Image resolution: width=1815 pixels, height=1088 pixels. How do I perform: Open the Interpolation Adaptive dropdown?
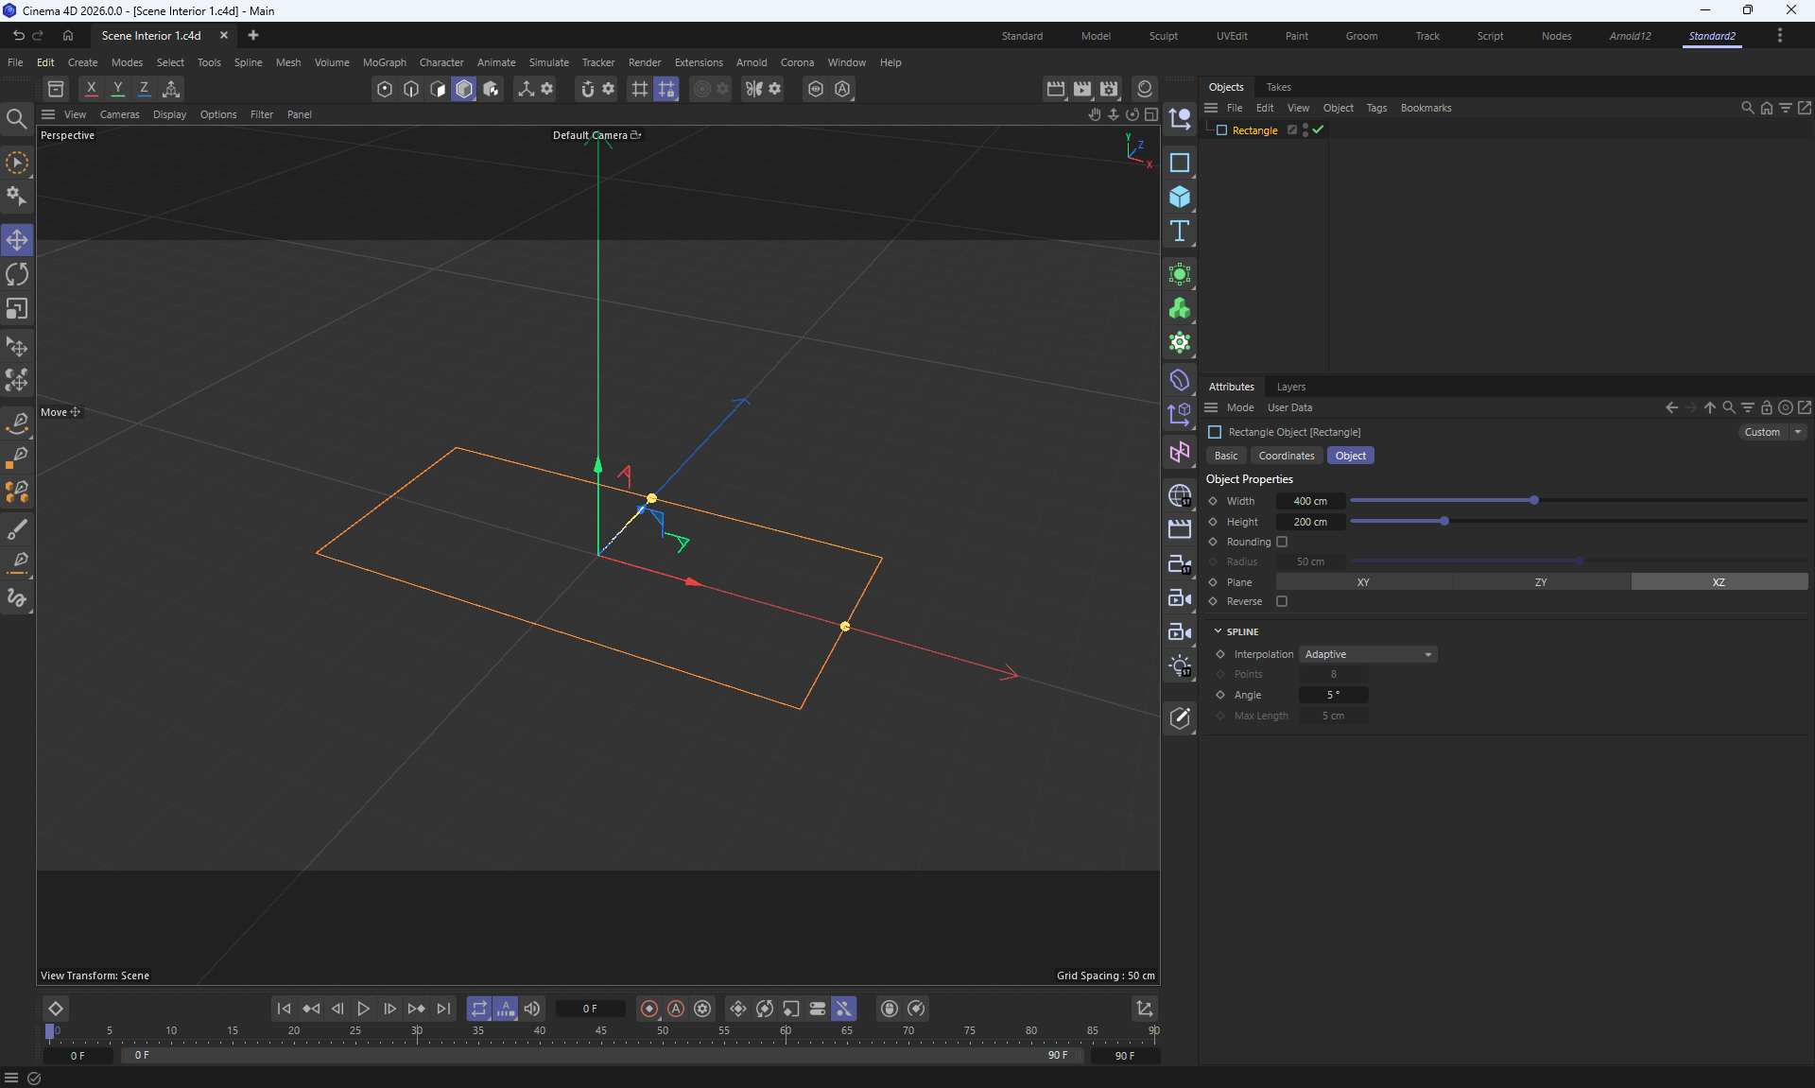coord(1367,654)
